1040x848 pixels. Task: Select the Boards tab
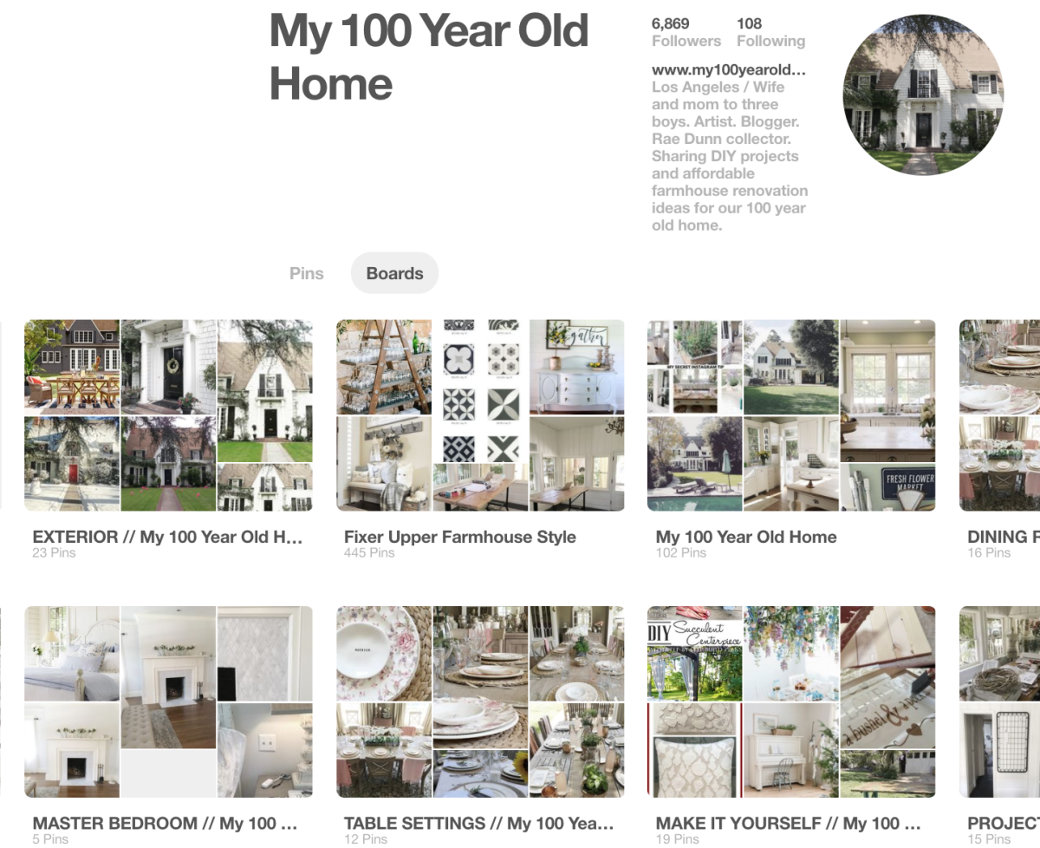pos(394,273)
